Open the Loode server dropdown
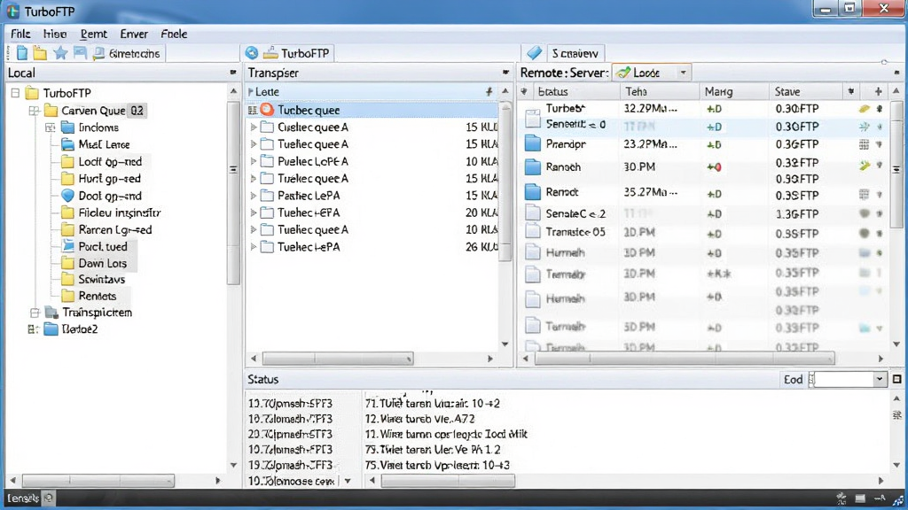The width and height of the screenshot is (908, 510). (x=684, y=73)
